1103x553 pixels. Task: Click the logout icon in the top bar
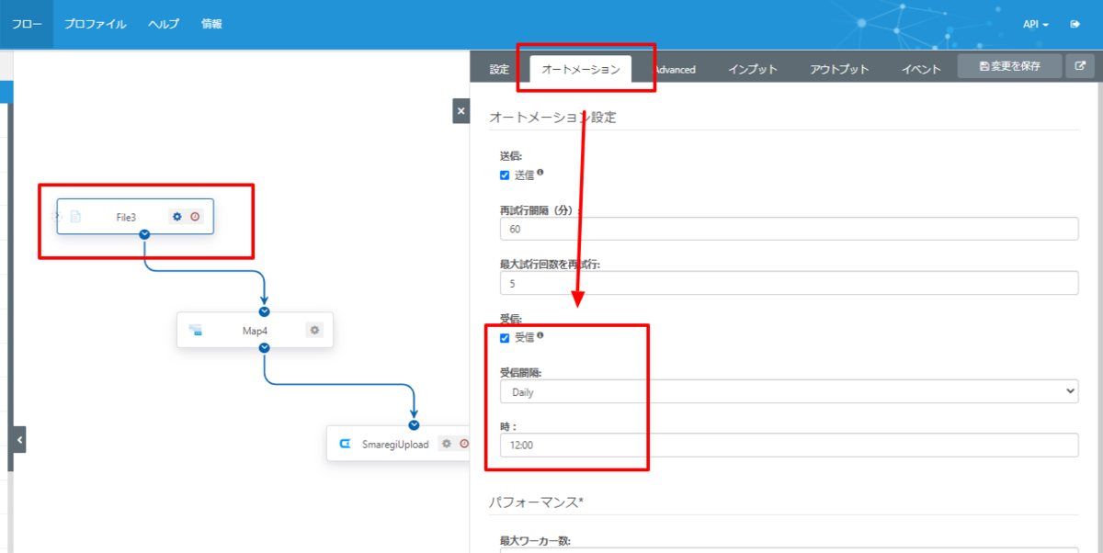click(x=1075, y=24)
